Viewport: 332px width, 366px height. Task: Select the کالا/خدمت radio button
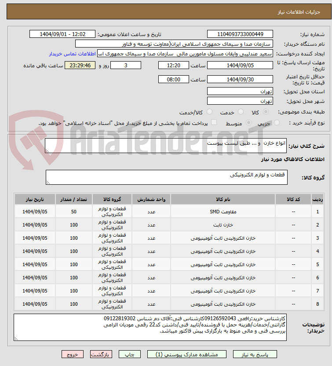pos(209,112)
